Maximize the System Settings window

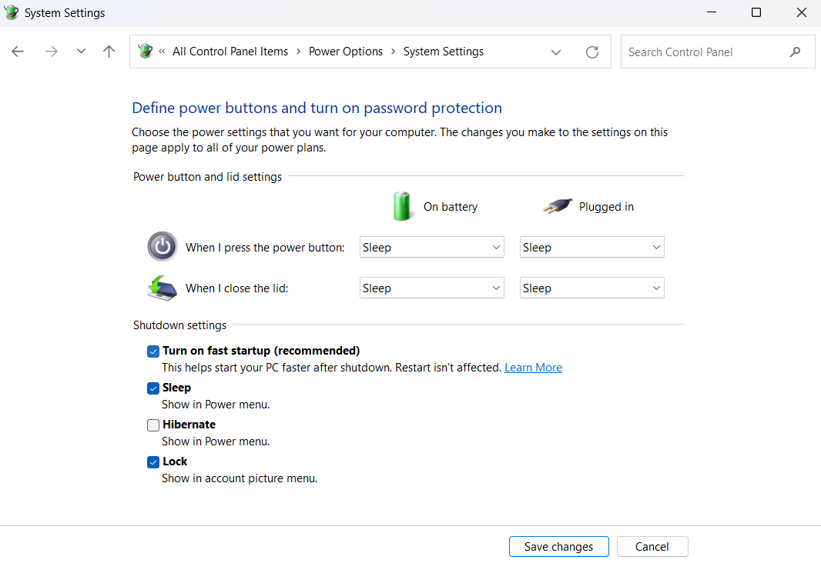pos(756,12)
